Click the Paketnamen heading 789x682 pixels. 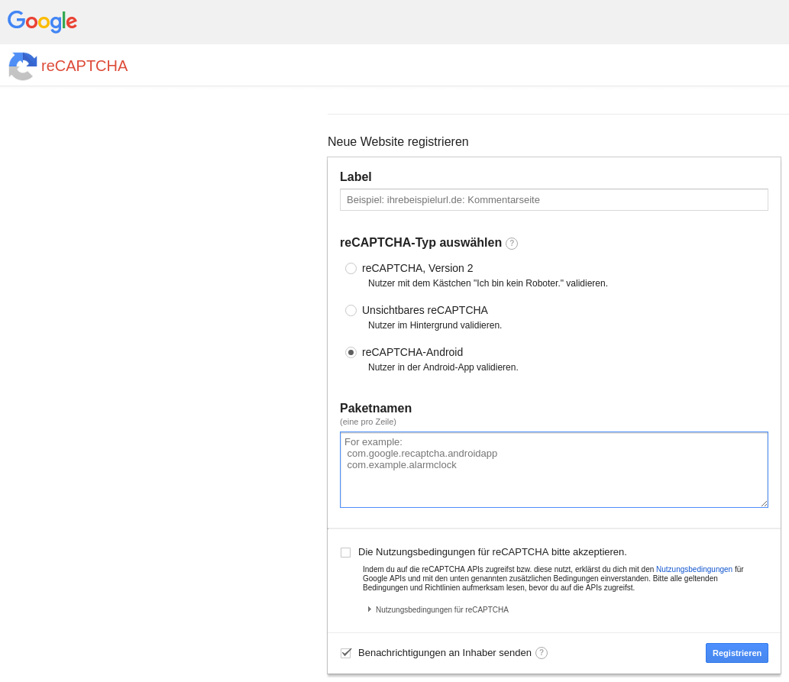(376, 409)
